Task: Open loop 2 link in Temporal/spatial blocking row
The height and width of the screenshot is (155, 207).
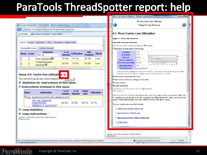Action: pyautogui.click(x=29, y=63)
